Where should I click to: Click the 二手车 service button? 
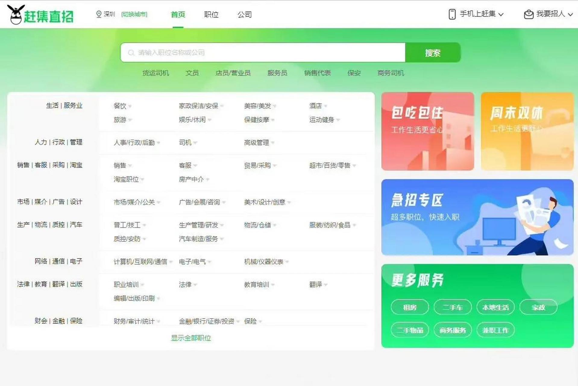(452, 307)
